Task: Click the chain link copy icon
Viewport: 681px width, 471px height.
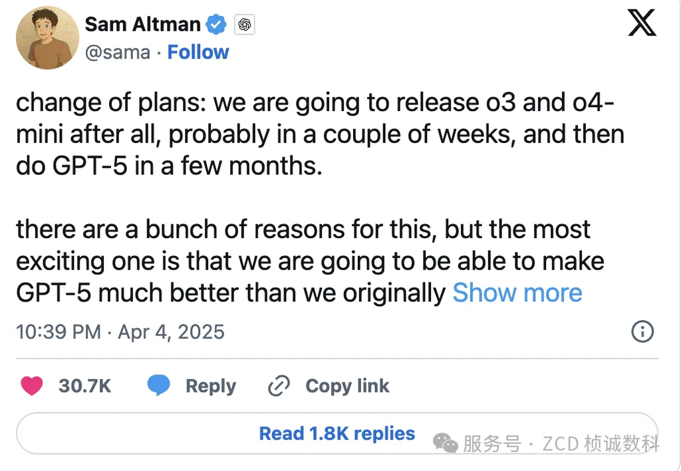Action: coord(277,386)
